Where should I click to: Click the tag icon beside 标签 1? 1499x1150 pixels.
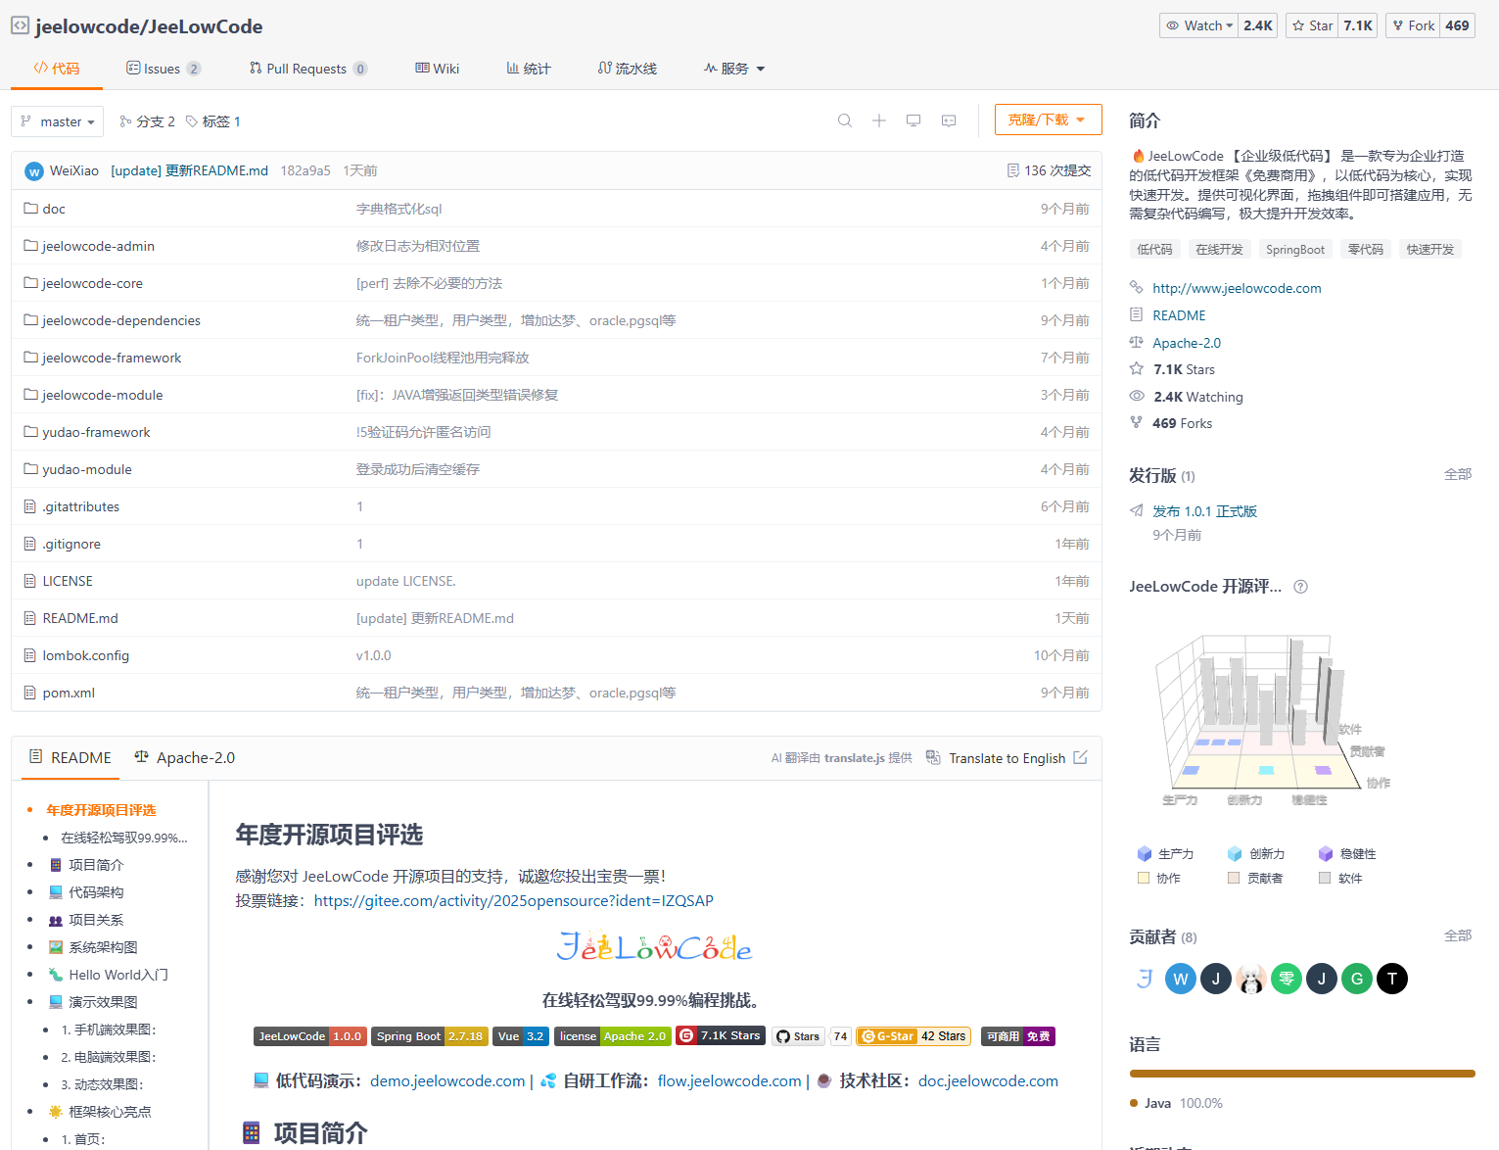coord(192,121)
